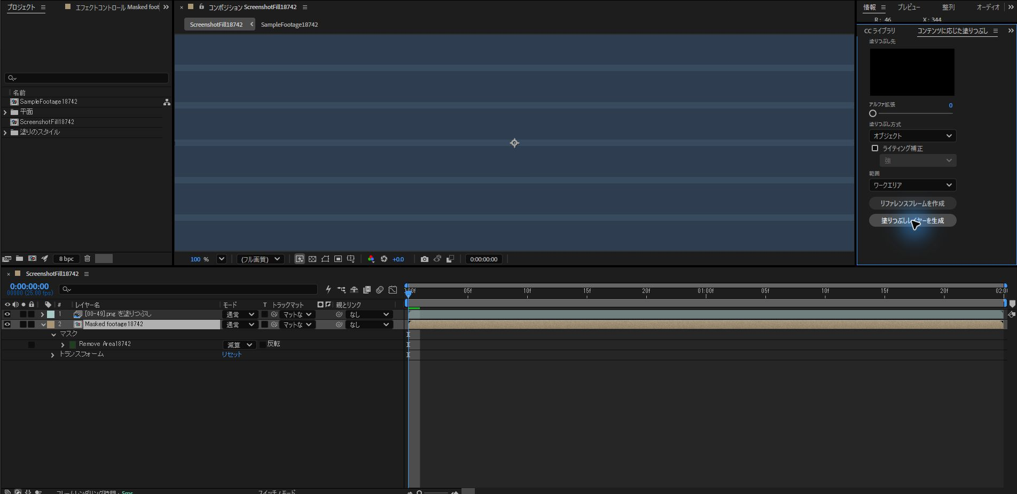Image resolution: width=1017 pixels, height=494 pixels.
Task: Toggle Fast Previews icon in viewer toolbar
Action: pos(300,259)
